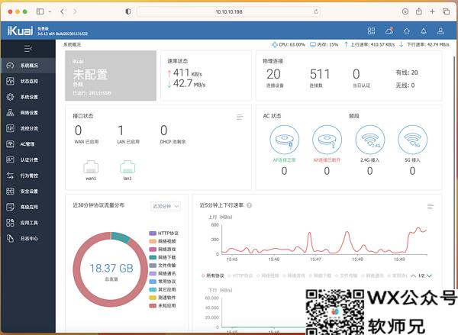Screen dimensions: 458x335
Task: Collapse the sidebar with the hamburger icon
Action: 28,48
